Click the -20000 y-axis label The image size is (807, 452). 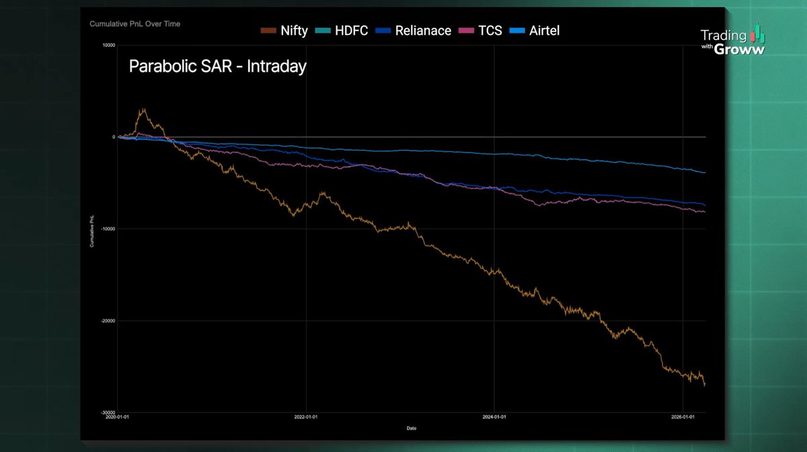pos(107,321)
